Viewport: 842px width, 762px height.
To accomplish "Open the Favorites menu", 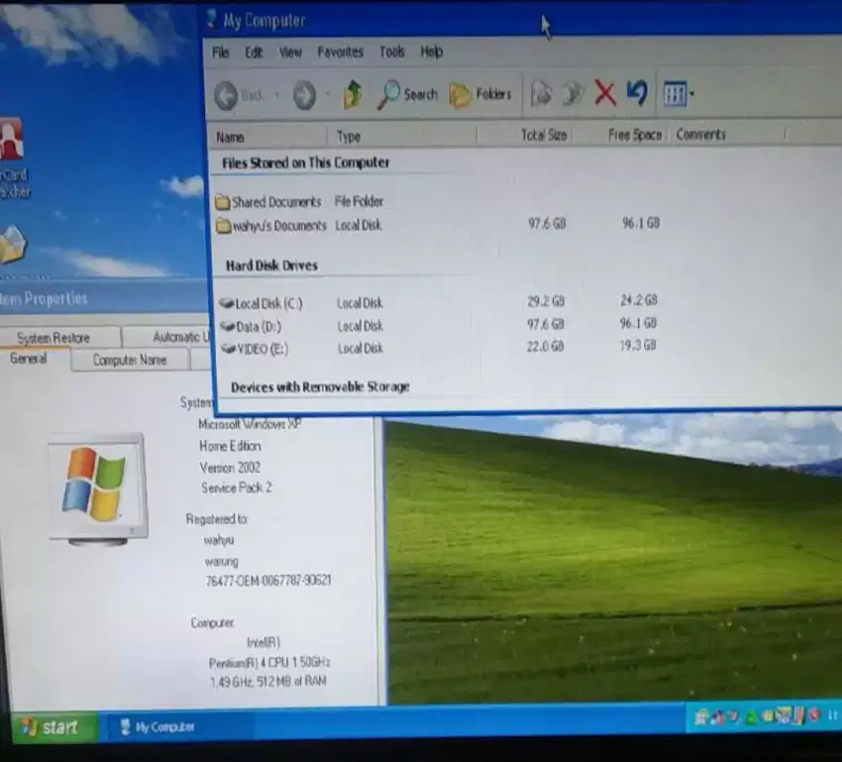I will 340,53.
